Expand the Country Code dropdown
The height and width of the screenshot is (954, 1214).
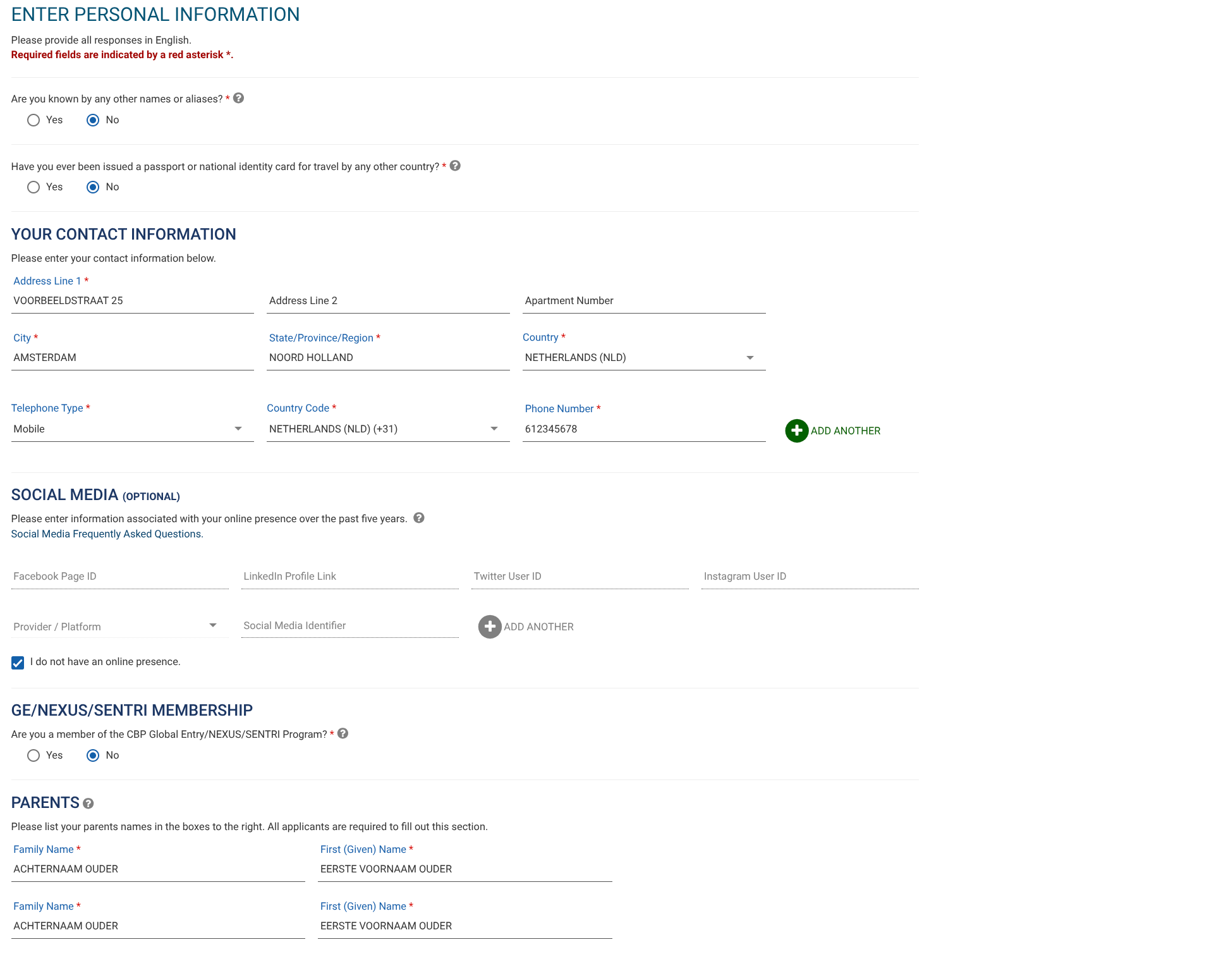[x=387, y=429]
